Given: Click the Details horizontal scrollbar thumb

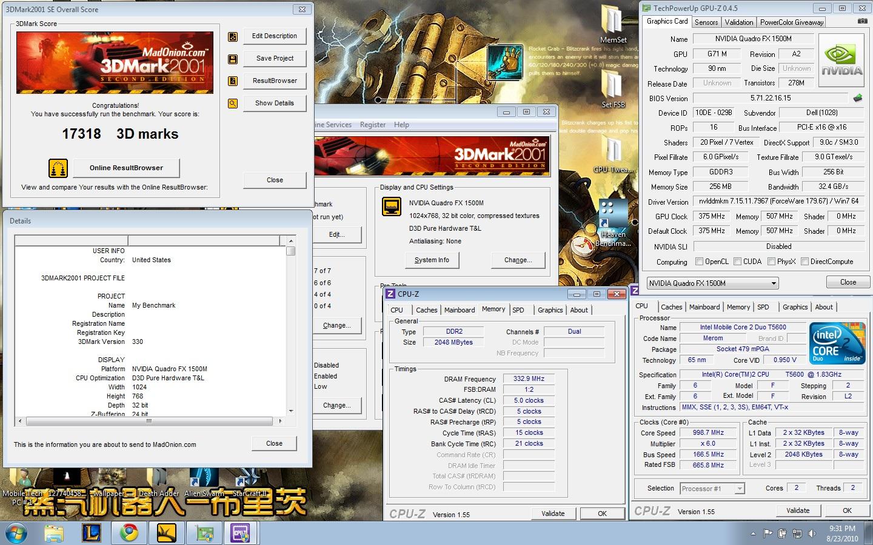Looking at the screenshot, I should click(149, 421).
